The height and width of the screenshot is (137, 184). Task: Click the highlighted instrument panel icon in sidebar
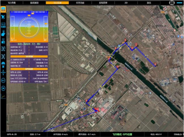[3, 10]
